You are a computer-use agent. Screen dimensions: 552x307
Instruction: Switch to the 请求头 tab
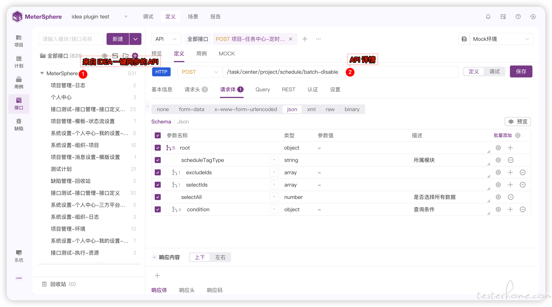point(196,90)
